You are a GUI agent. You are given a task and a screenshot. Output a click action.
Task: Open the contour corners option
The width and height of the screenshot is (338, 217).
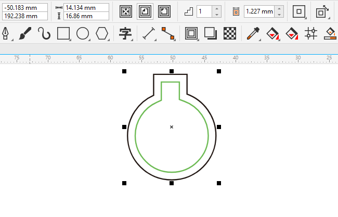coord(299,11)
